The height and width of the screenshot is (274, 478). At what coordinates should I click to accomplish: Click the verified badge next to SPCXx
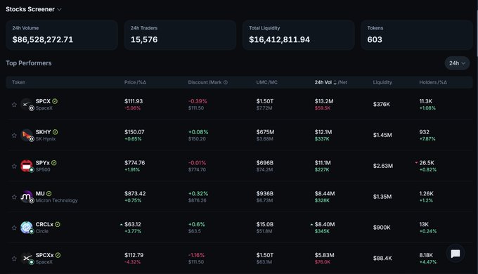tap(58, 255)
